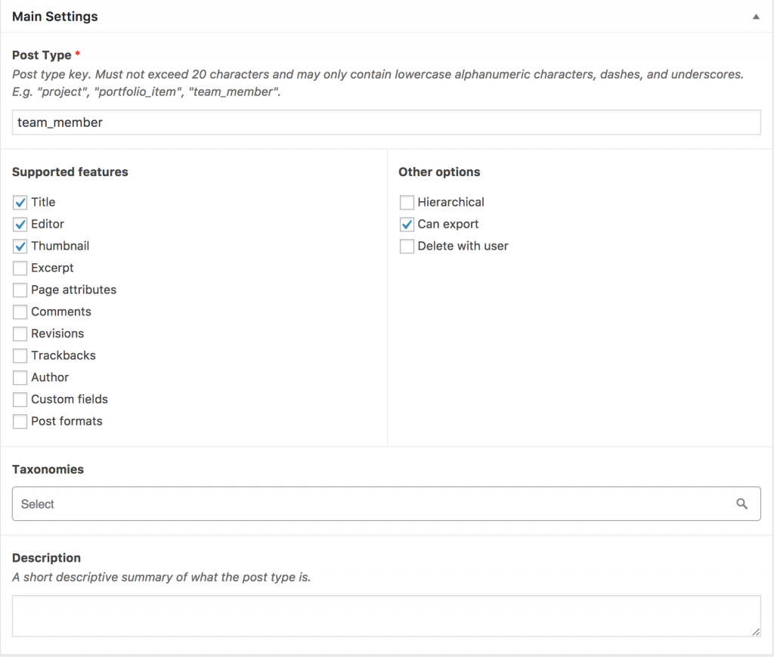
Task: Disable the Thumbnail feature checkbox
Action: 20,246
